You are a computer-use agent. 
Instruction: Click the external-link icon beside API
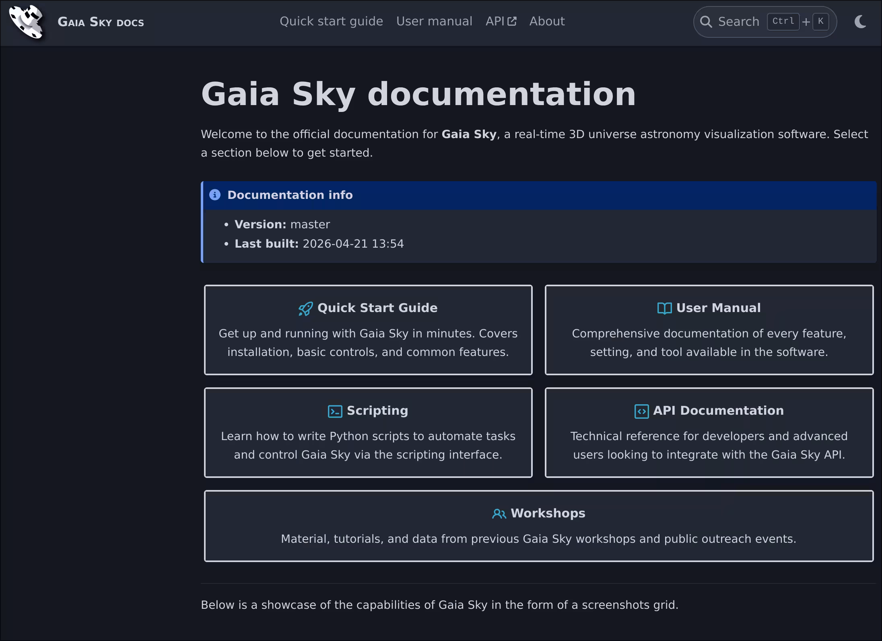coord(512,21)
